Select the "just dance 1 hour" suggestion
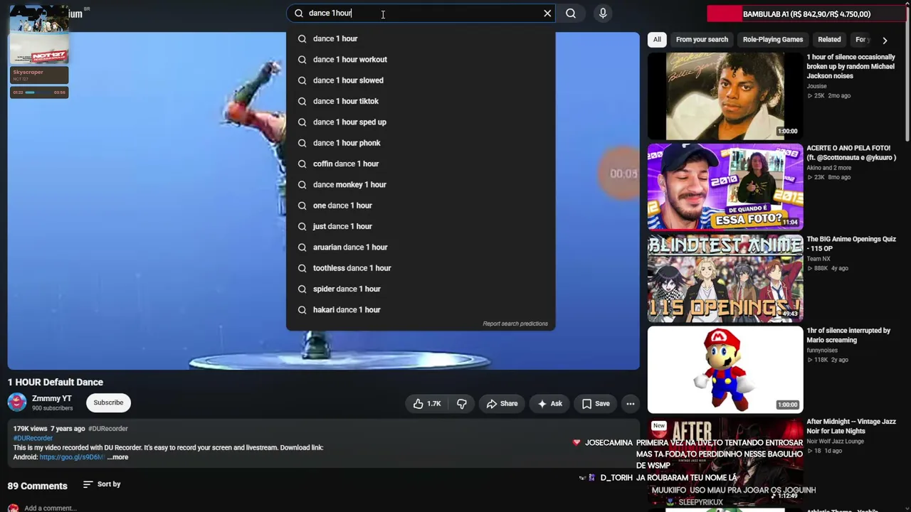The height and width of the screenshot is (512, 911). click(x=421, y=226)
